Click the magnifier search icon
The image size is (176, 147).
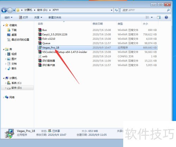coord(168,10)
